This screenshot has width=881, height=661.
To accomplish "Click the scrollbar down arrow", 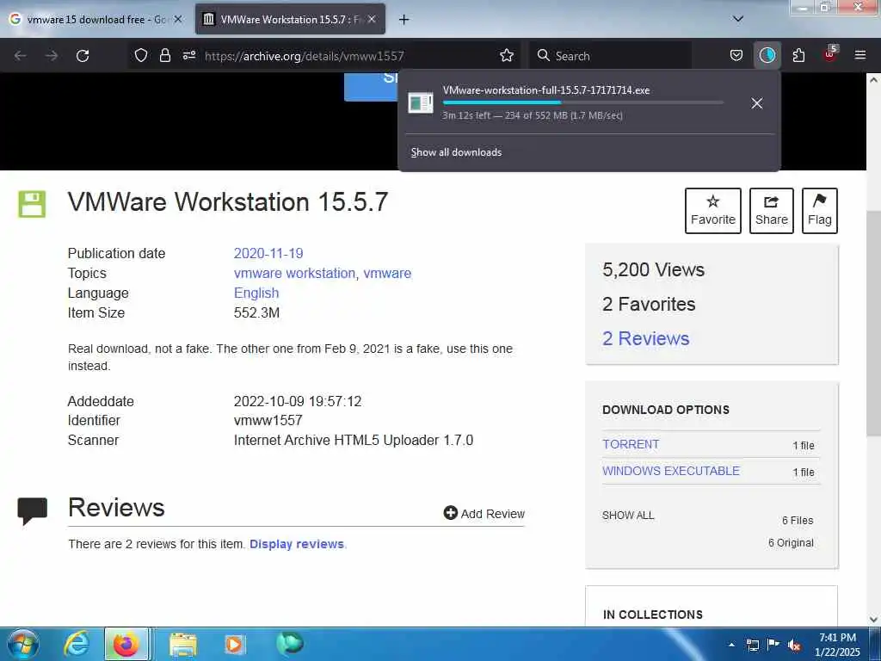I will coord(873,620).
